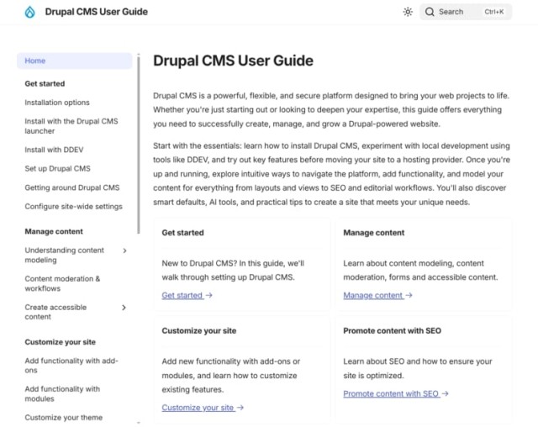This screenshot has height=427, width=538.
Task: Open Install with DDEV page
Action: click(x=54, y=150)
